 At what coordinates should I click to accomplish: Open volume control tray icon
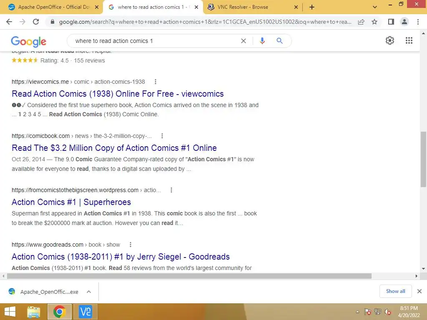388,312
